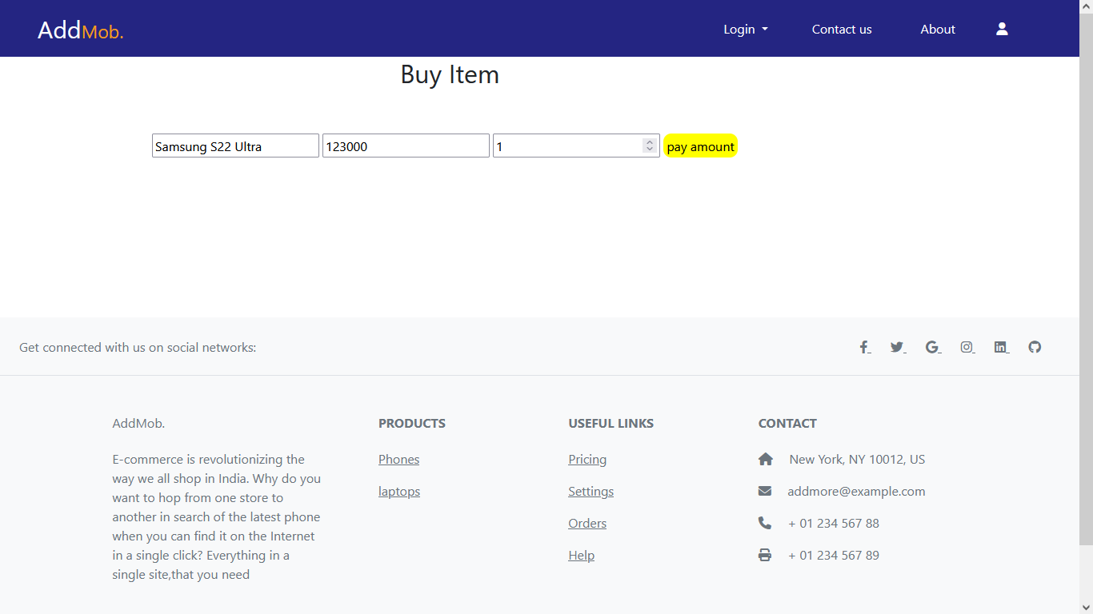Decrease quantity with the down stepper arrow
The image size is (1093, 614).
pos(649,150)
